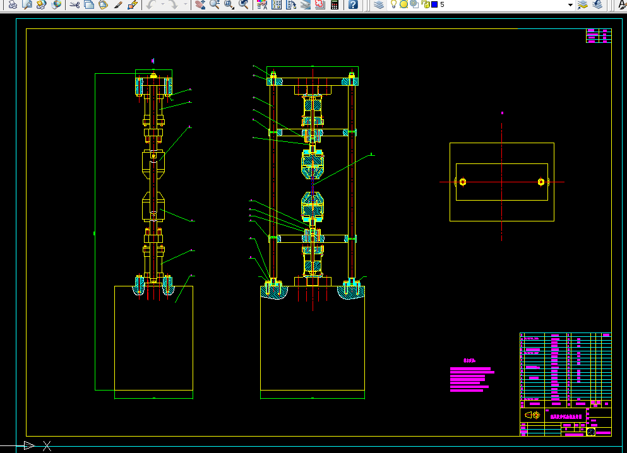Screen dimensions: 627x453
Task: Click layer 5 blue color swatch
Action: pyautogui.click(x=434, y=4)
